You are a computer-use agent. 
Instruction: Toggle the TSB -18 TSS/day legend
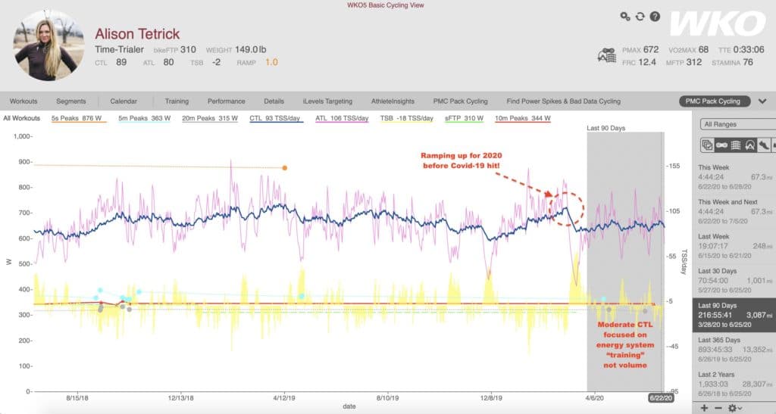click(x=406, y=119)
